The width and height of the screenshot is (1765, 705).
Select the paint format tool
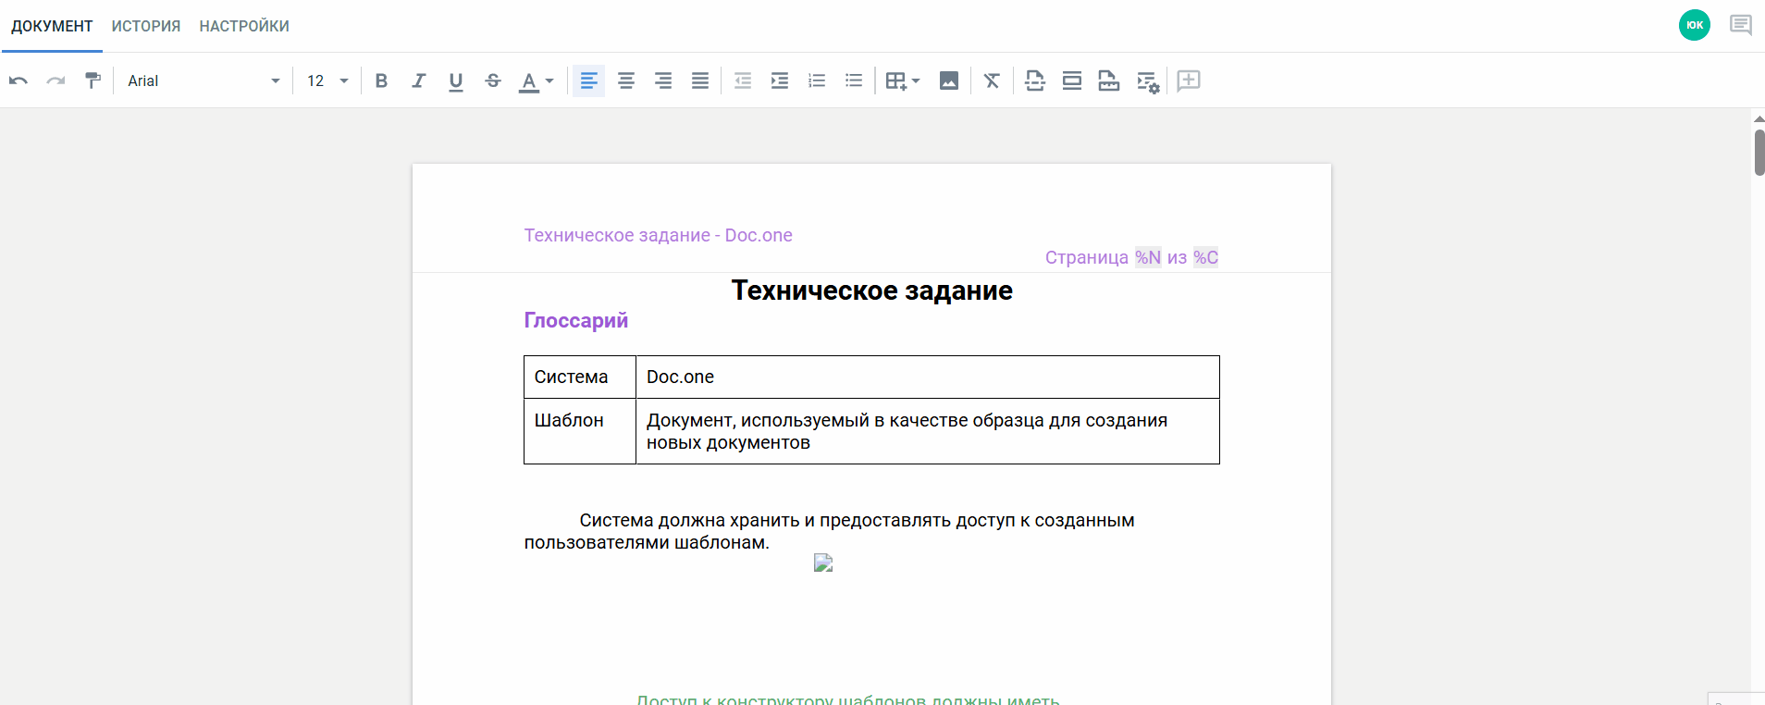coord(93,80)
